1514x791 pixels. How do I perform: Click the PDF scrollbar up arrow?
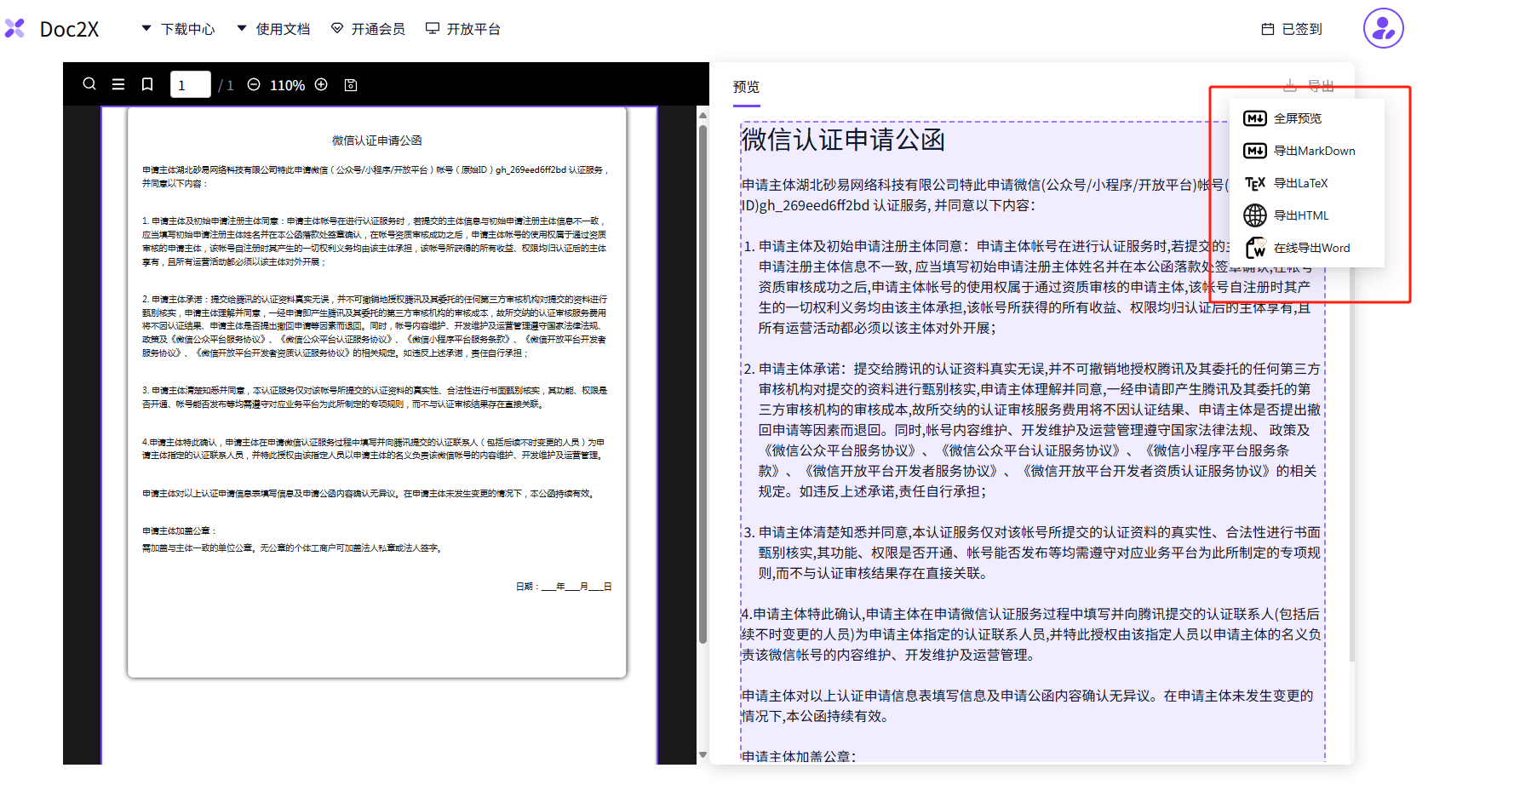(703, 114)
